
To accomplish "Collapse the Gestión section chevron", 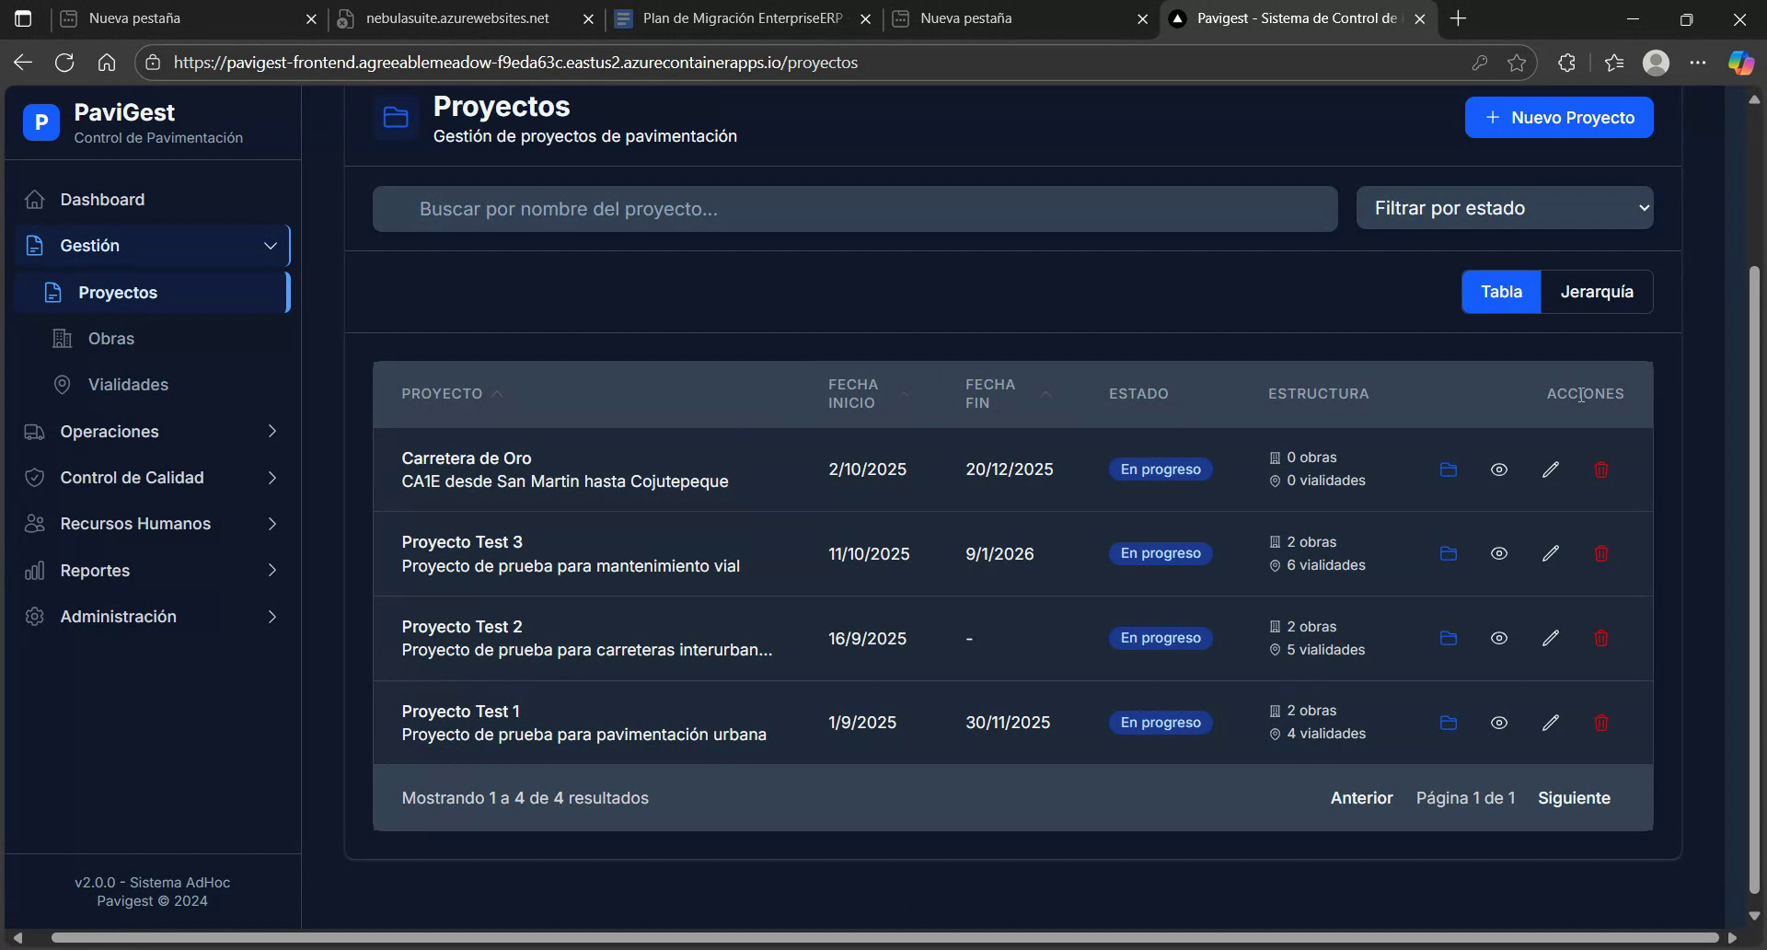I will pyautogui.click(x=270, y=246).
